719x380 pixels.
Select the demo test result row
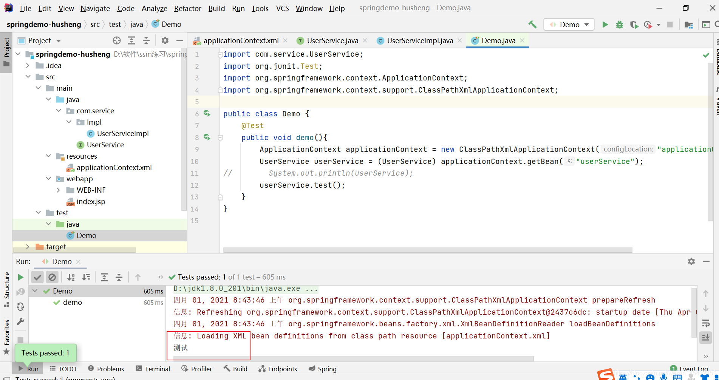tap(97, 302)
